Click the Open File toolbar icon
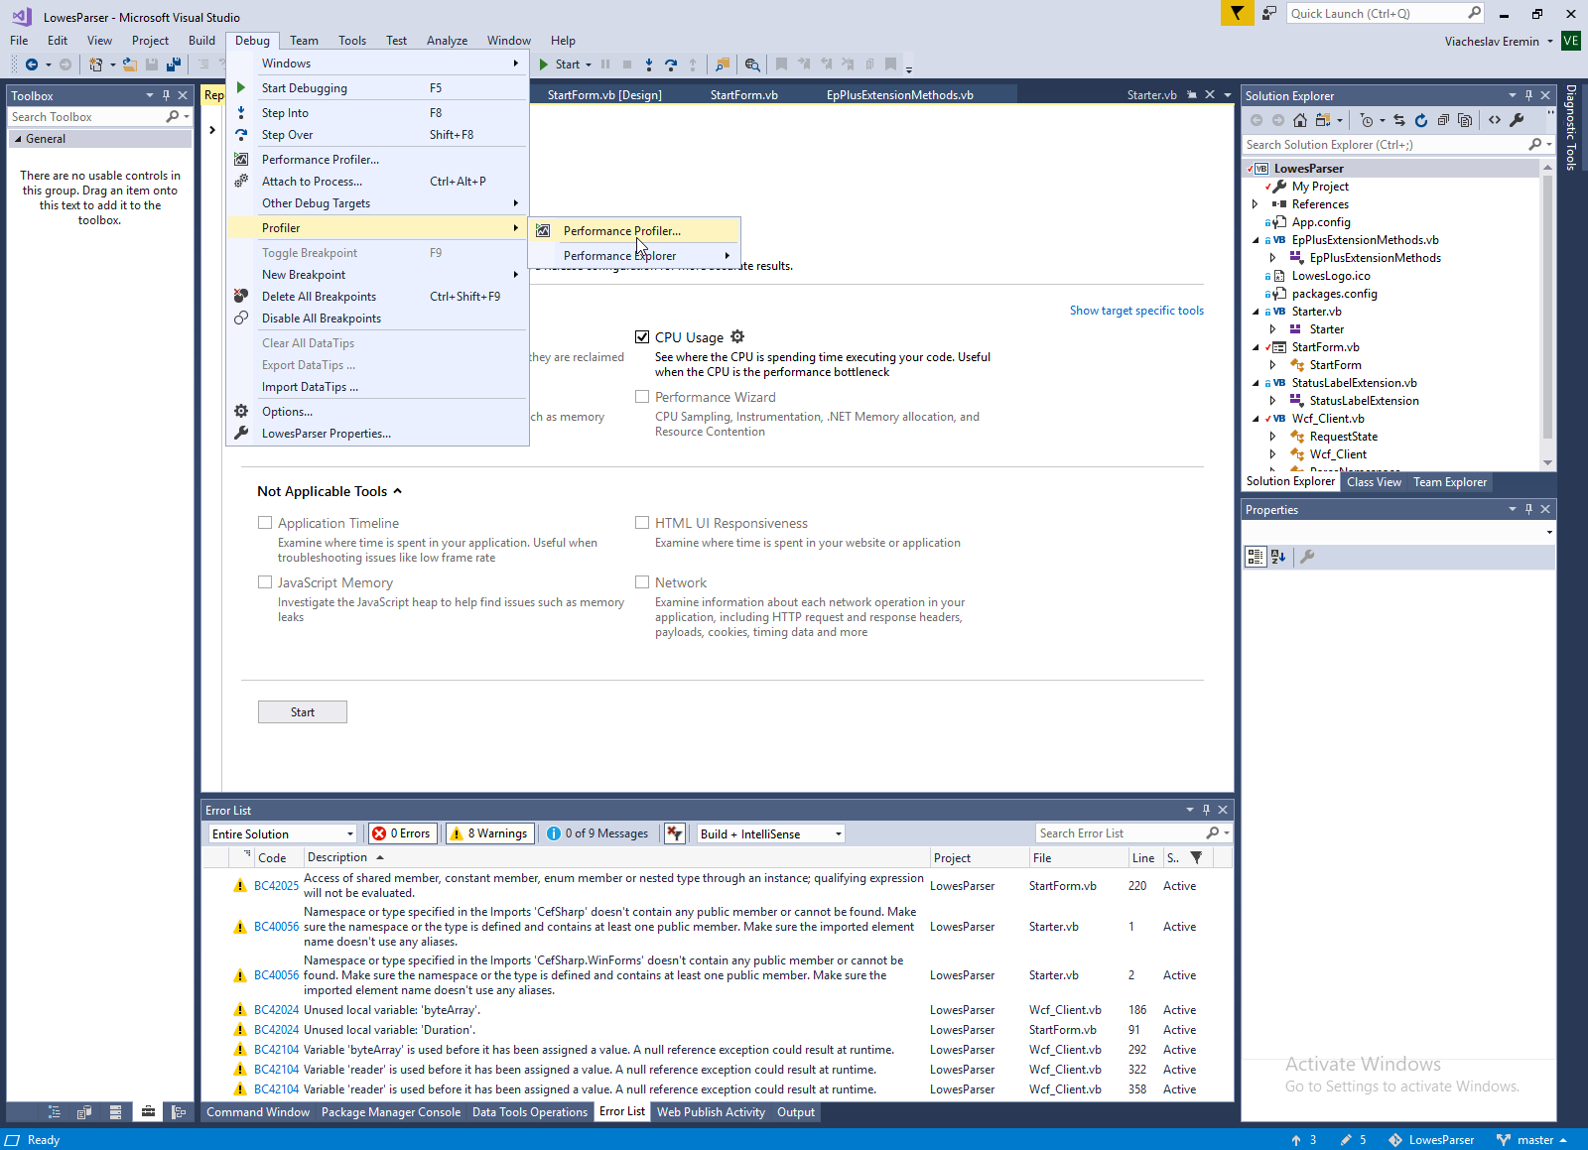1588x1150 pixels. (129, 64)
